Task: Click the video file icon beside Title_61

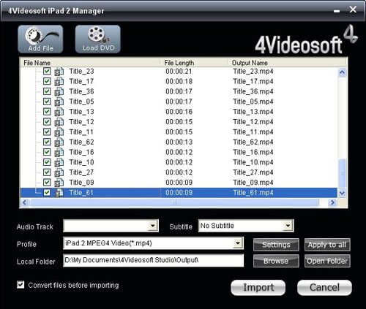Action: point(59,193)
